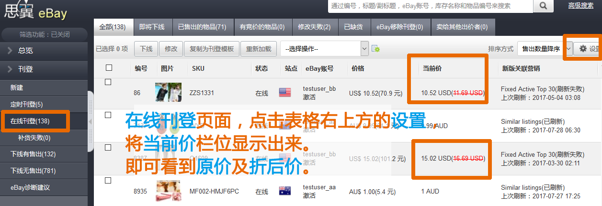Click the 新版关联营销 column header
This screenshot has width=602, height=206.
(x=521, y=68)
